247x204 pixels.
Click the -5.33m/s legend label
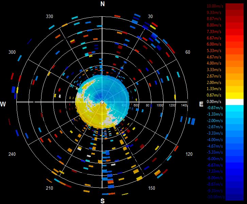click(x=215, y=152)
